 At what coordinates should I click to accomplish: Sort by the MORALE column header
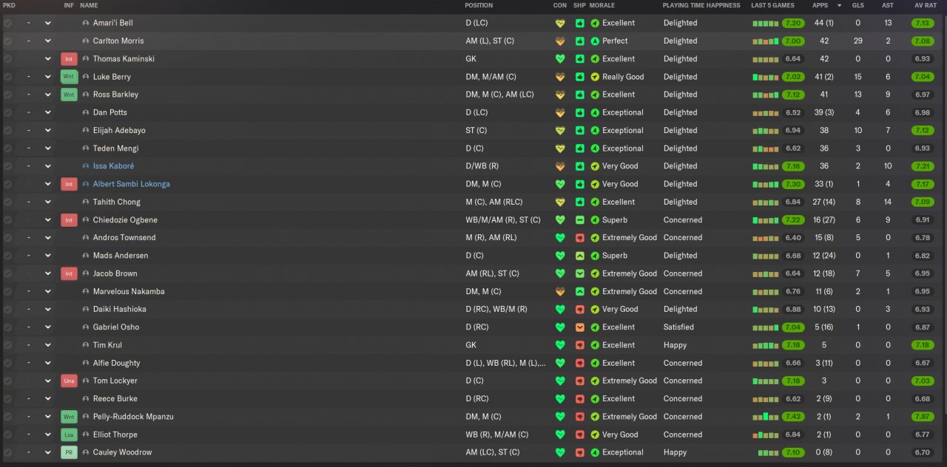pyautogui.click(x=602, y=5)
